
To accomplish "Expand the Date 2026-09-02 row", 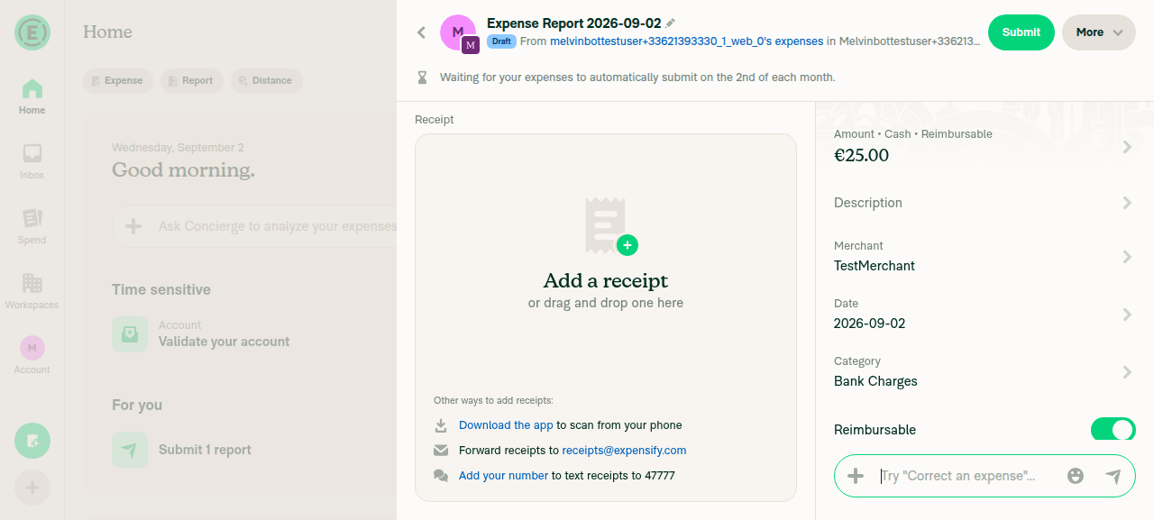I will (985, 315).
